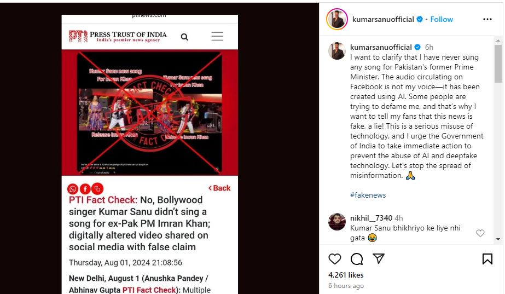Image resolution: width=505 pixels, height=294 pixels.
Task: Click the scroll up arrow of comments
Action: click(x=498, y=41)
